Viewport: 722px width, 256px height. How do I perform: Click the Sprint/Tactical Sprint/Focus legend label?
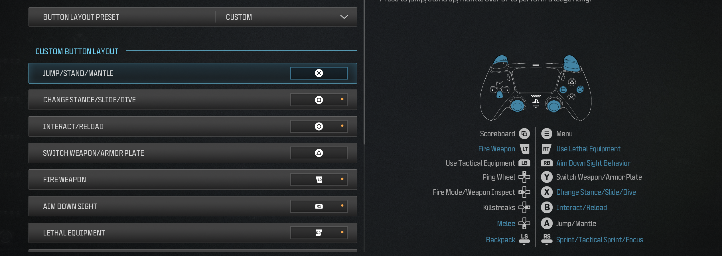click(x=599, y=240)
